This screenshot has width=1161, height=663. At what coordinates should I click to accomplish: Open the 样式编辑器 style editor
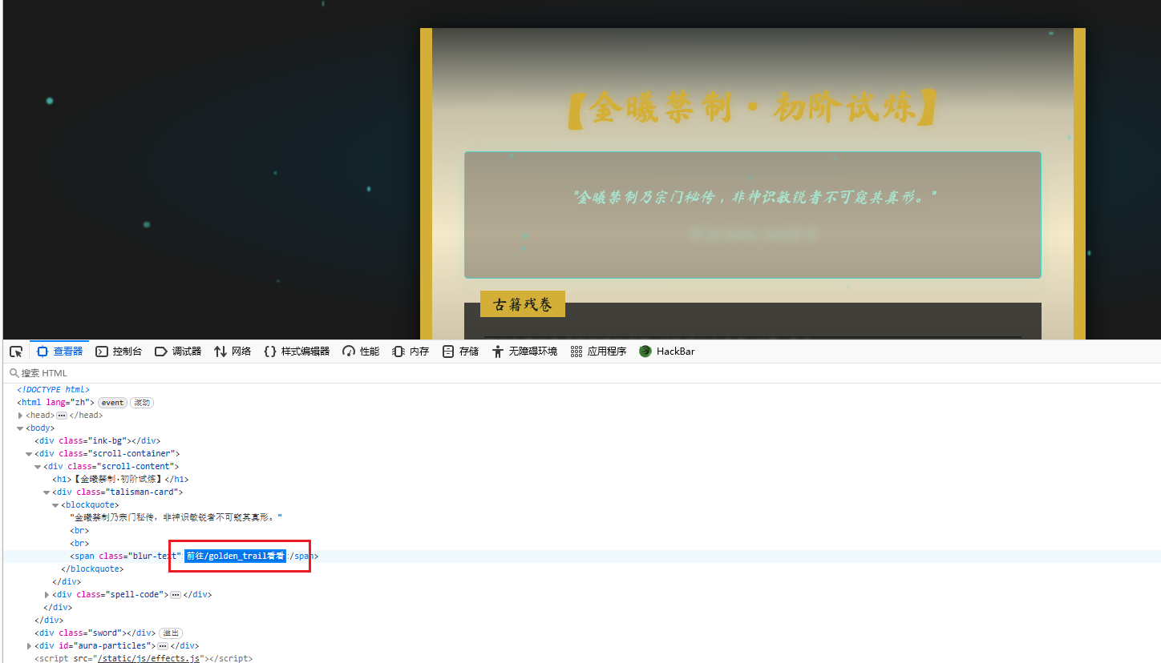[x=297, y=352]
